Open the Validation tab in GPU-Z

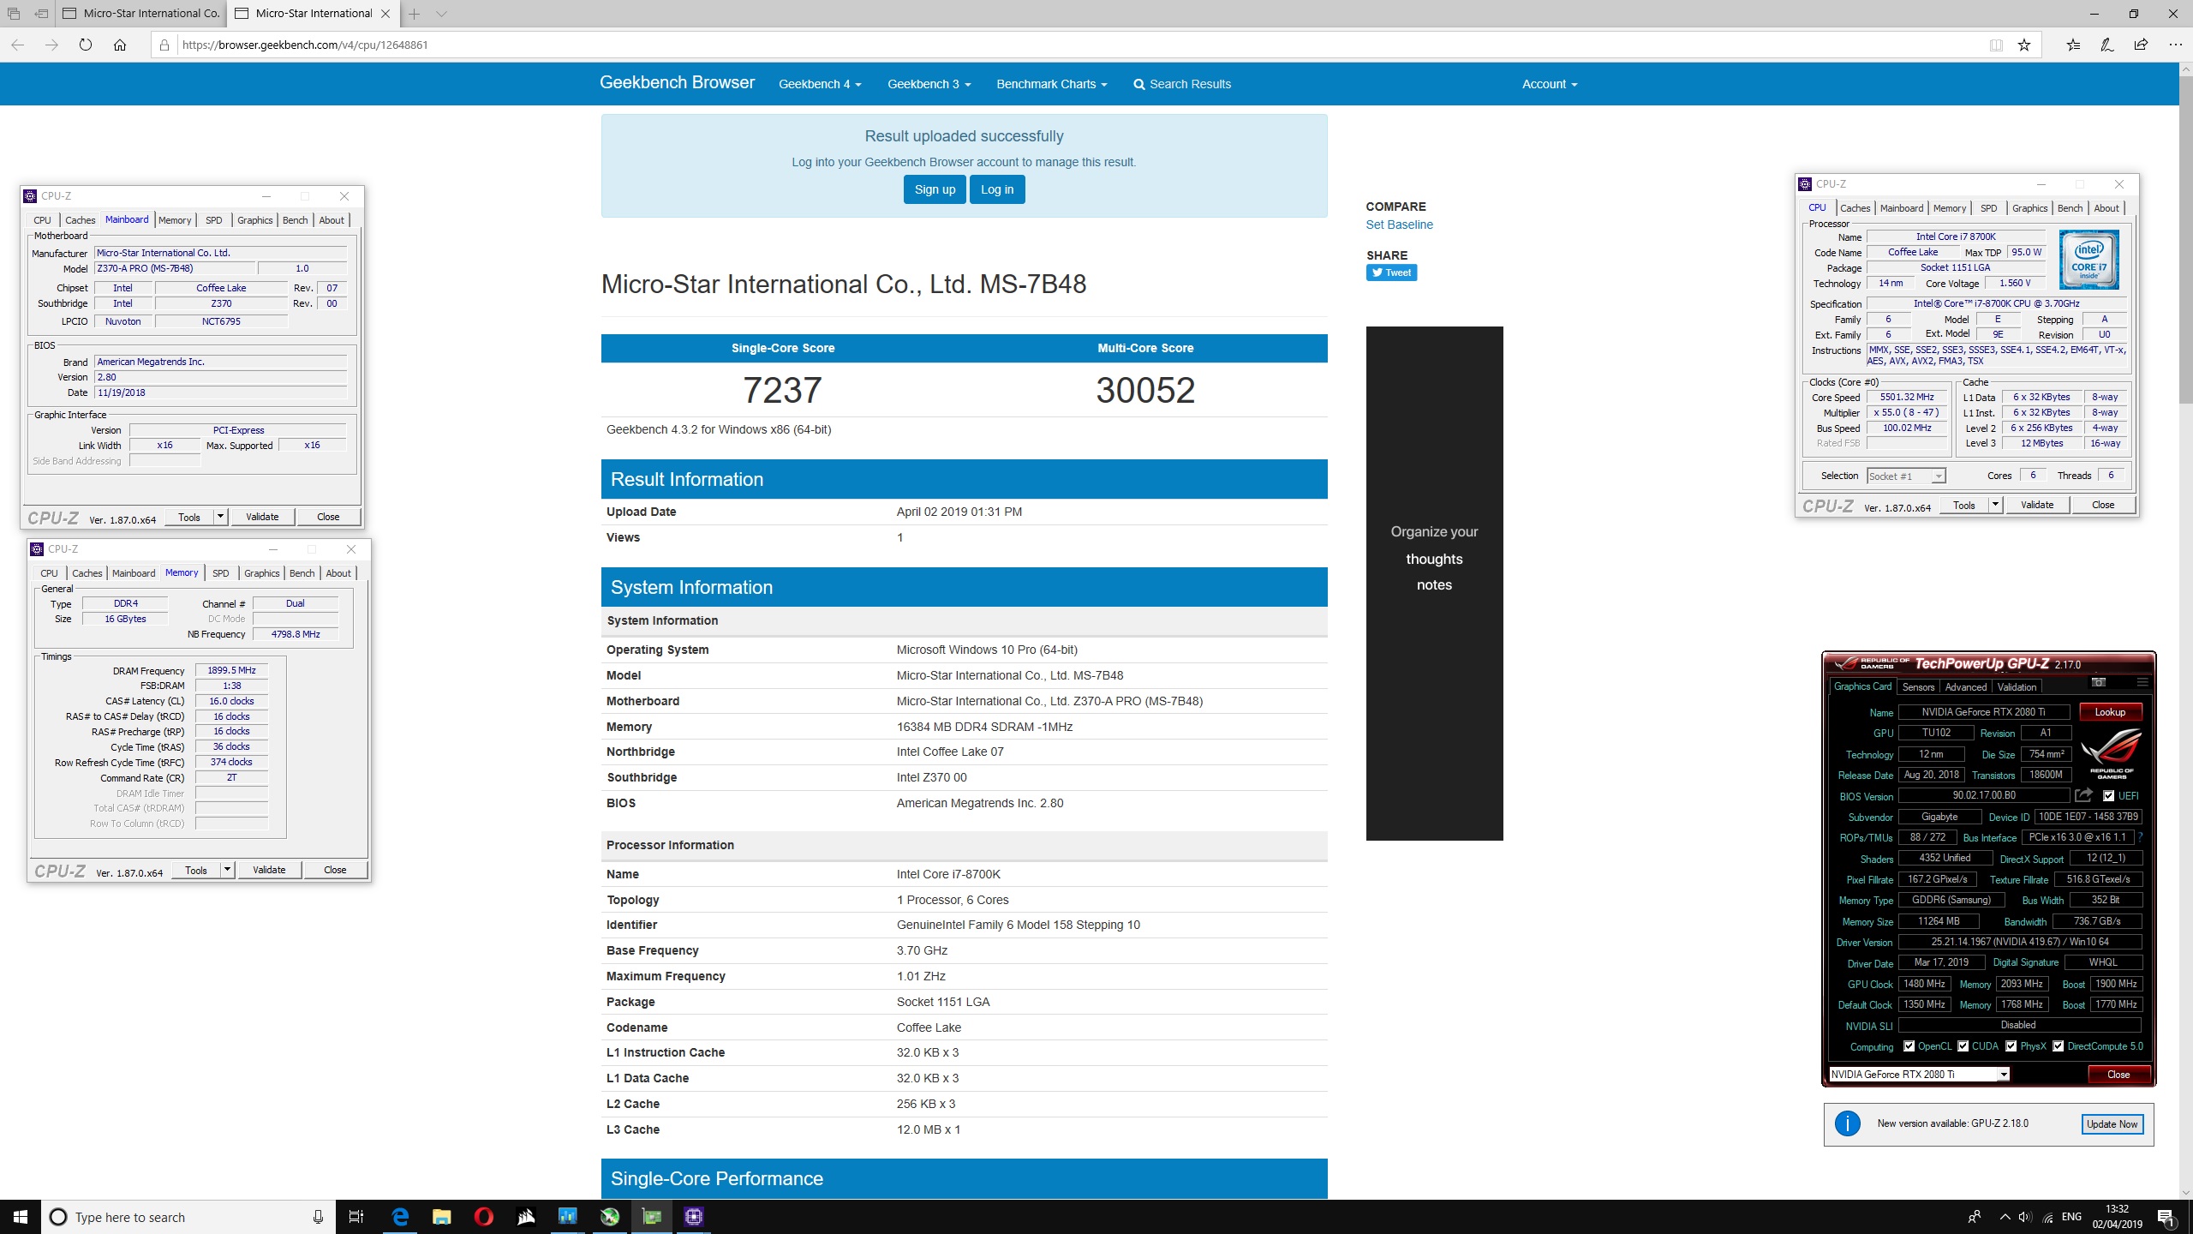pyautogui.click(x=2017, y=687)
